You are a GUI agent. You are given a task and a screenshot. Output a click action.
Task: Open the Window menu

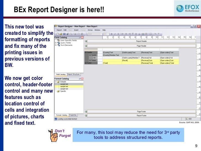coord(97,30)
